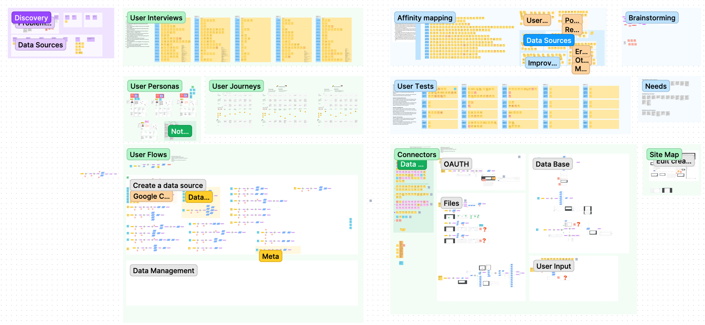Screen dimensions: 705x325
Task: Click the Needs section label
Action: (x=655, y=86)
